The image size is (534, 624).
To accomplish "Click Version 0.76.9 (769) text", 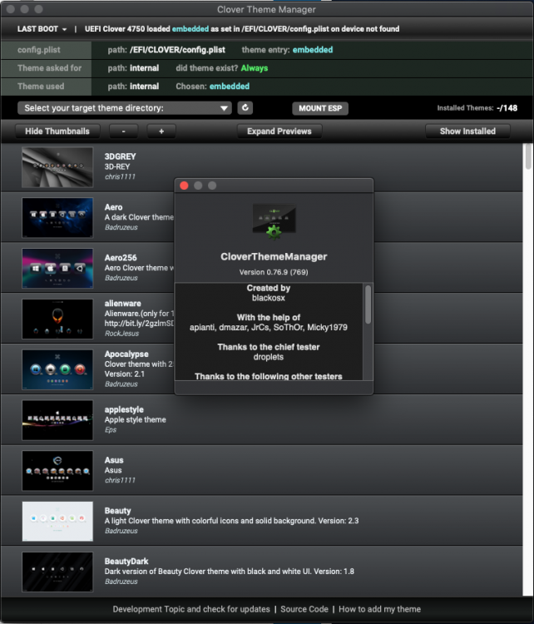I will (x=274, y=272).
